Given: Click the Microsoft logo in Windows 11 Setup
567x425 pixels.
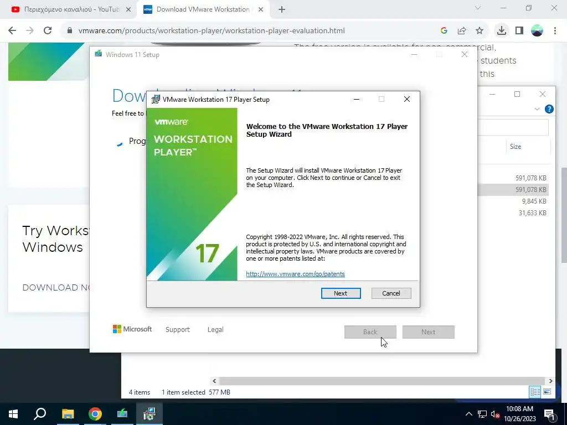Looking at the screenshot, I should (x=132, y=329).
